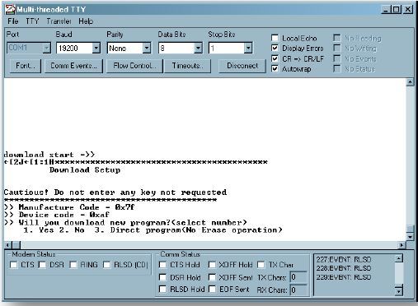Image resolution: width=418 pixels, height=306 pixels.
Task: Toggle the Display Errors checkbox
Action: click(x=275, y=48)
